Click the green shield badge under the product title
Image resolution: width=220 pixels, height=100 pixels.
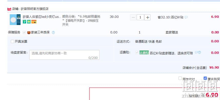[x=29, y=22]
